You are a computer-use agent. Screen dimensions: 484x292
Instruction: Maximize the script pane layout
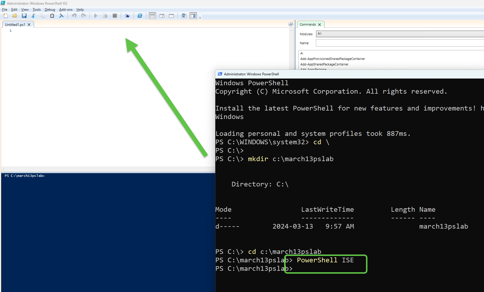(171, 16)
